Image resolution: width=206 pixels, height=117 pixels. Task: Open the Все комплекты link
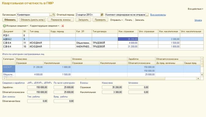pyautogui.click(x=158, y=15)
